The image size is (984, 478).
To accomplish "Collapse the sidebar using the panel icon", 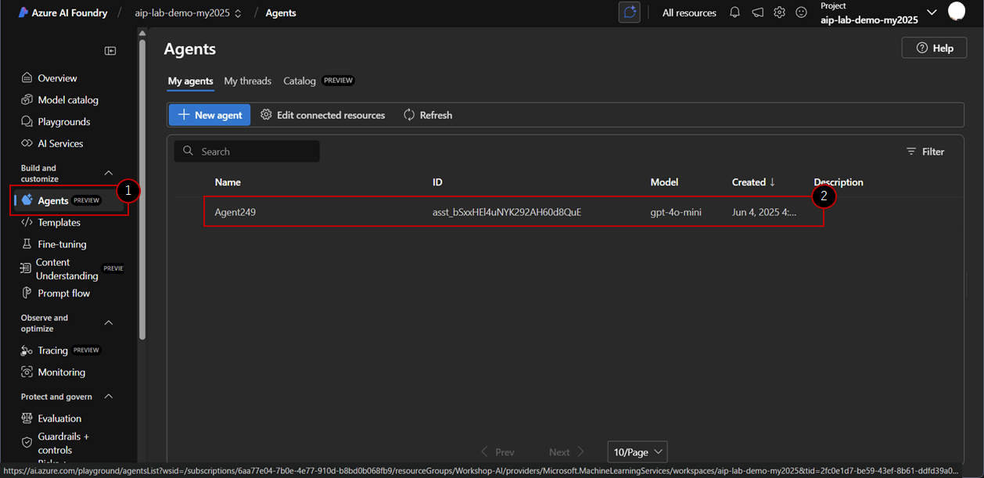I will pyautogui.click(x=110, y=51).
